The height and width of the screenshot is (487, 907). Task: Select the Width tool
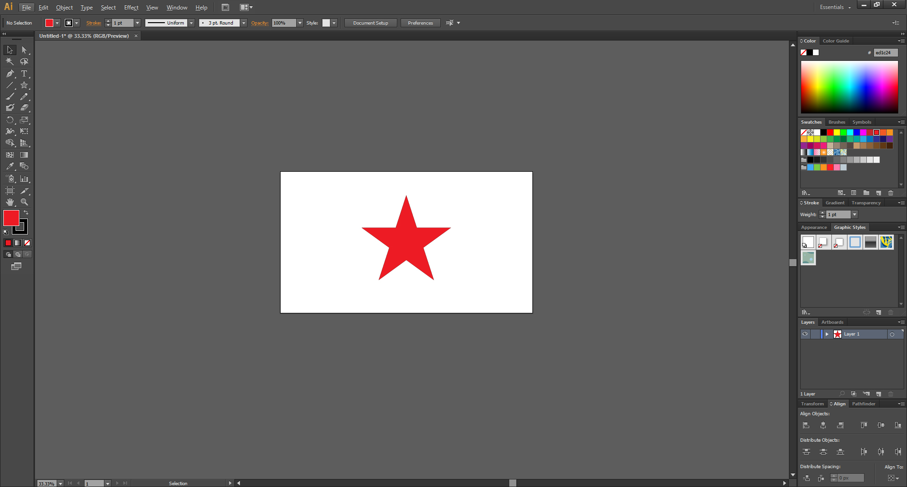pyautogui.click(x=10, y=132)
